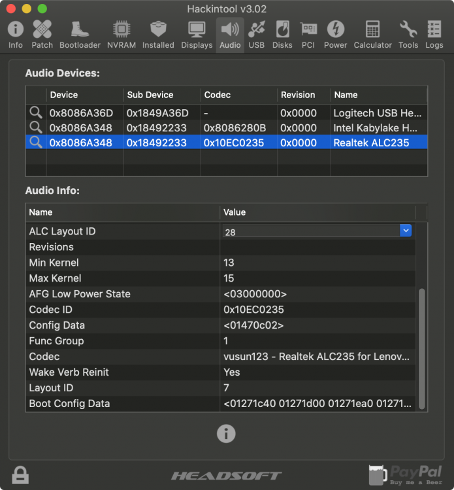Open the ALC Layout ID dropdown arrow
This screenshot has height=490, width=454.
point(406,231)
